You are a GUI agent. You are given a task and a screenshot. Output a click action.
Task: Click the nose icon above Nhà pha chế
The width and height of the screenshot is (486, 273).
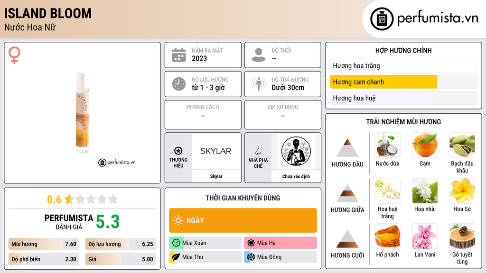(x=258, y=151)
